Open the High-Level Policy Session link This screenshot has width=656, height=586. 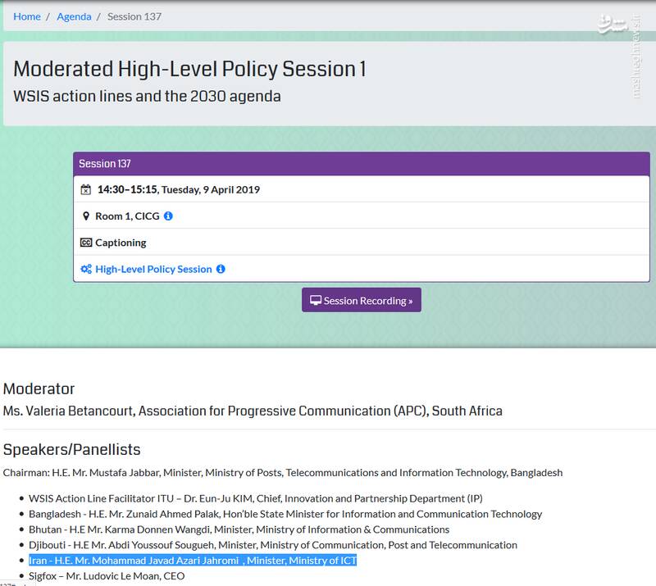(153, 270)
